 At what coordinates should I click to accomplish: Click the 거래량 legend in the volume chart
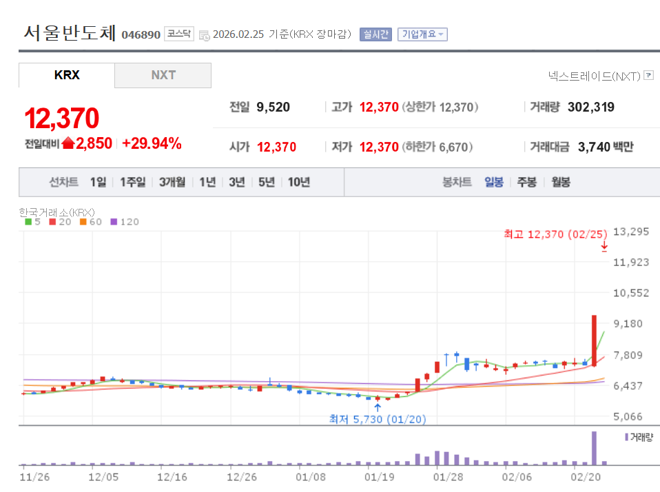(x=639, y=438)
